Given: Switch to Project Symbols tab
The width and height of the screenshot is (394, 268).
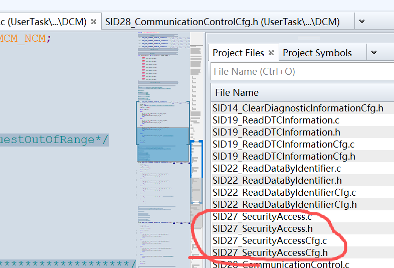Looking at the screenshot, I should tap(317, 53).
